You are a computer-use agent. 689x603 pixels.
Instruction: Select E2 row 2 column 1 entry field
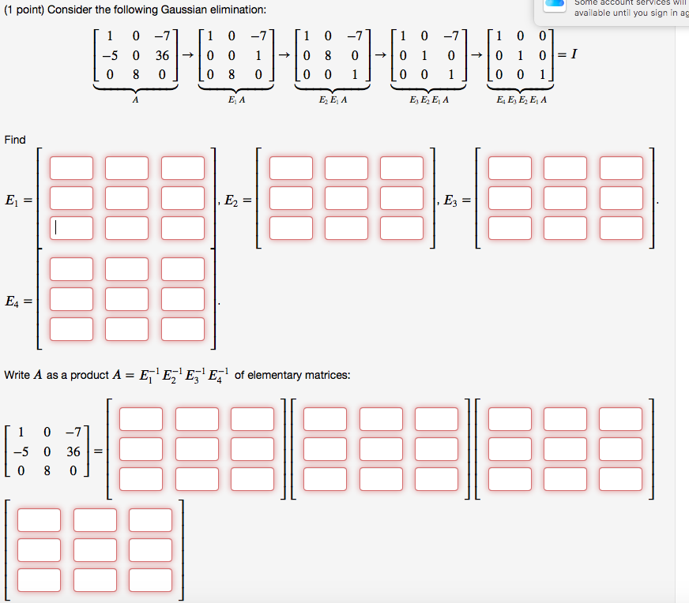tap(291, 198)
